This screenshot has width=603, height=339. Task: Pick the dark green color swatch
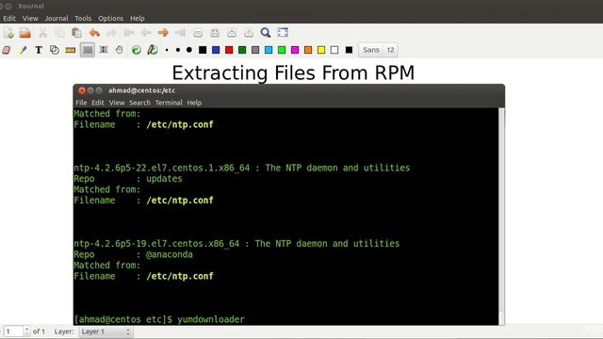pyautogui.click(x=242, y=50)
